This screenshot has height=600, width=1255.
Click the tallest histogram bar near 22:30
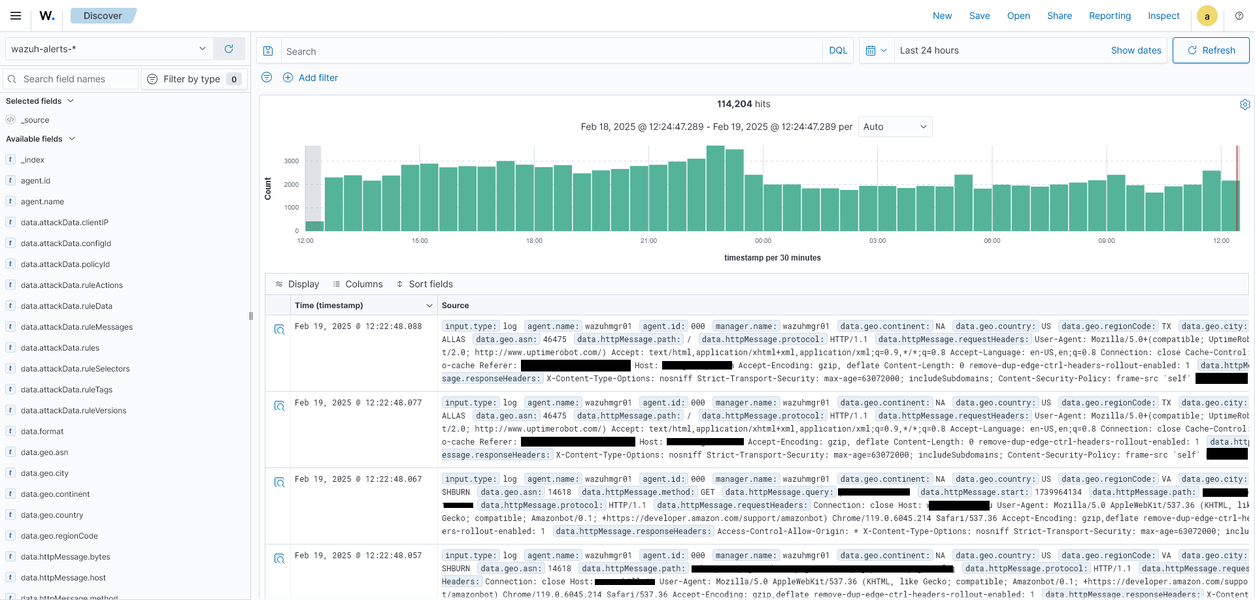click(x=716, y=188)
